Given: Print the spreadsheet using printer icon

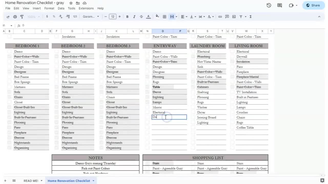Looking at the screenshot, I should click(15, 17).
